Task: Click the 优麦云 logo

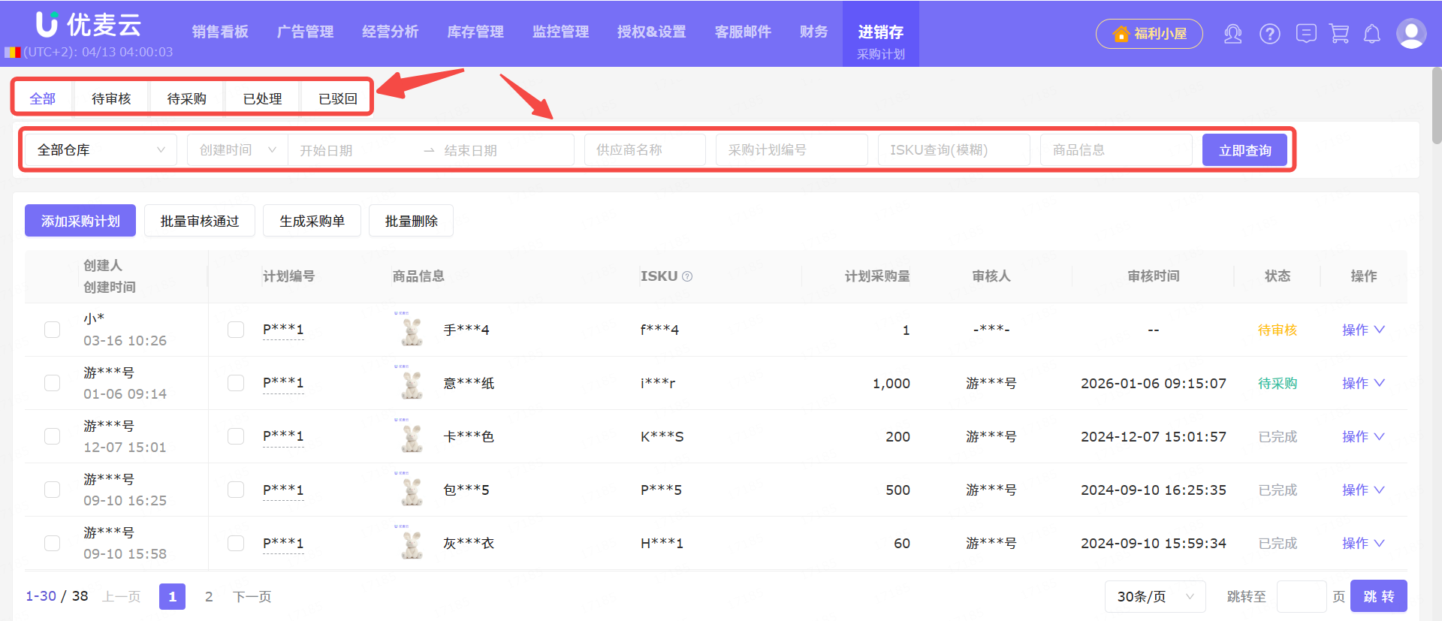Action: pos(89,25)
